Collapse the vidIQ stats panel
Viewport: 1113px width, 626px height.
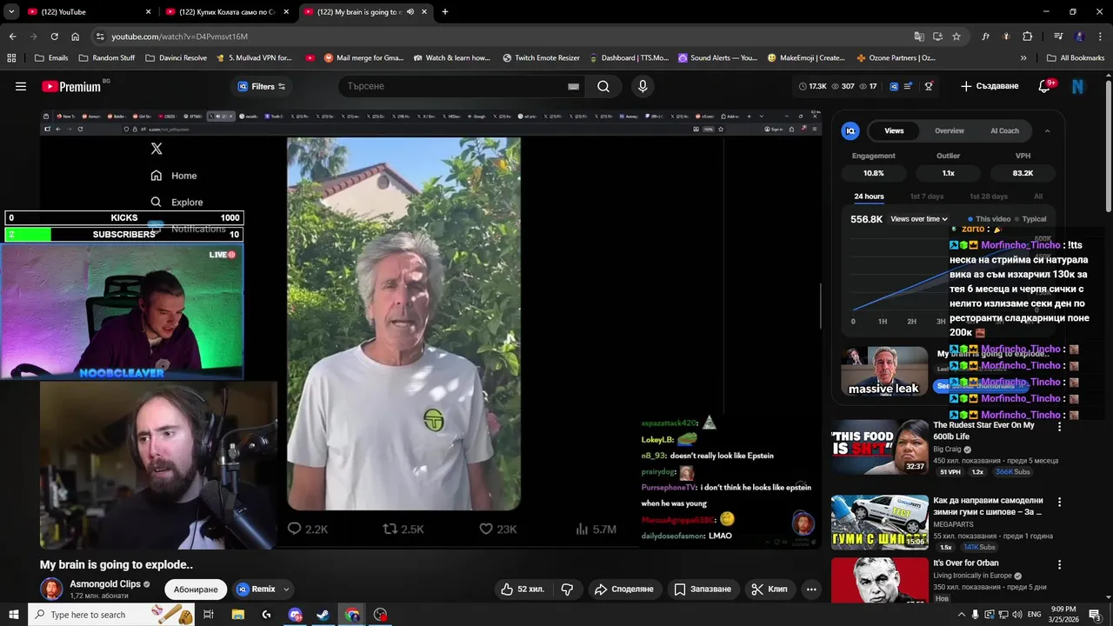click(1047, 130)
